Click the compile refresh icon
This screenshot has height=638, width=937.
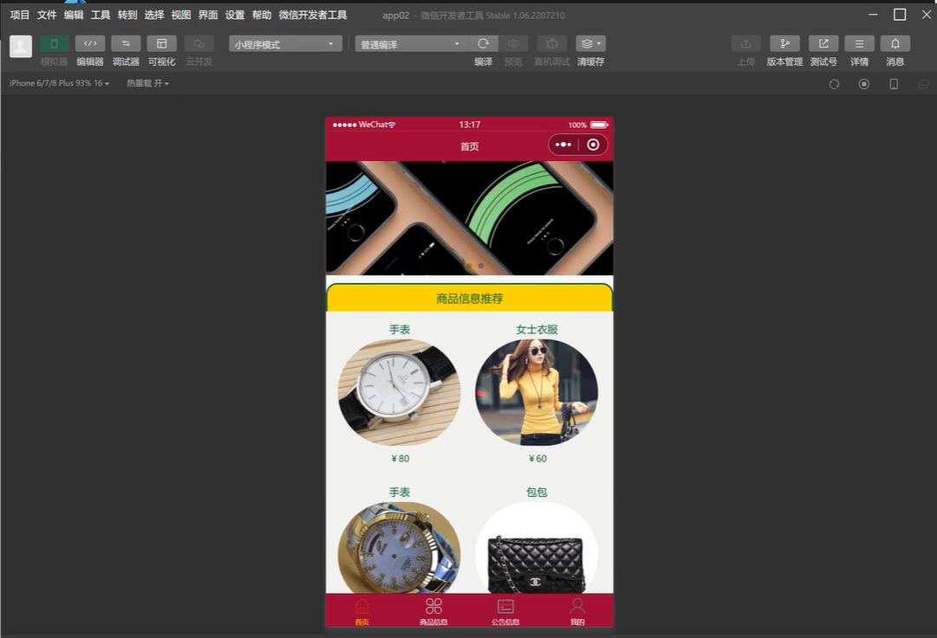pos(484,44)
